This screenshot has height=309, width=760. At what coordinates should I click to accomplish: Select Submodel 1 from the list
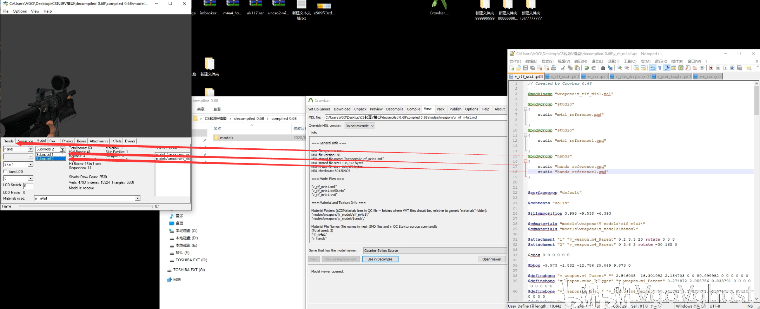[51, 155]
